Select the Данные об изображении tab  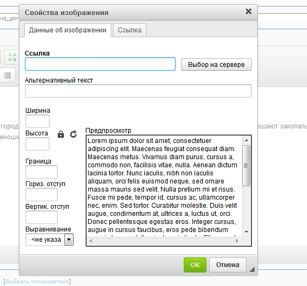tap(68, 30)
